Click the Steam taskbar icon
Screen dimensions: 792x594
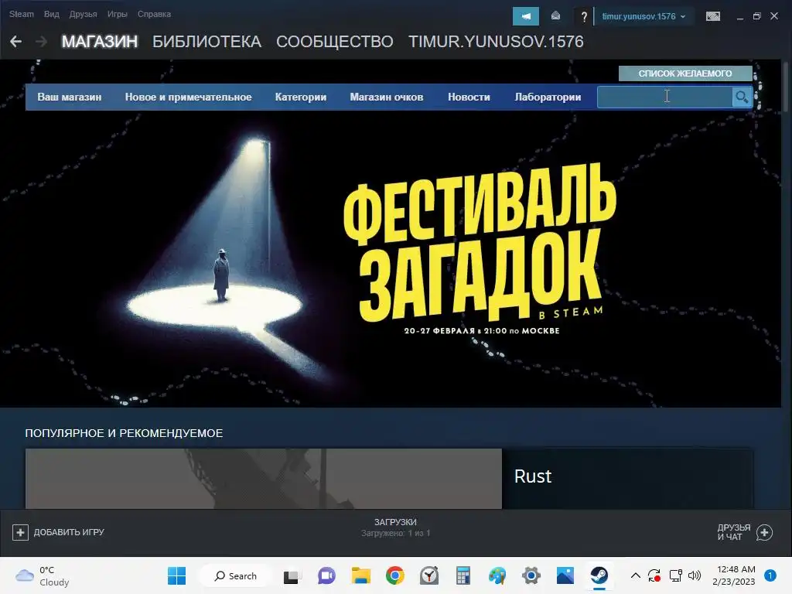click(599, 575)
